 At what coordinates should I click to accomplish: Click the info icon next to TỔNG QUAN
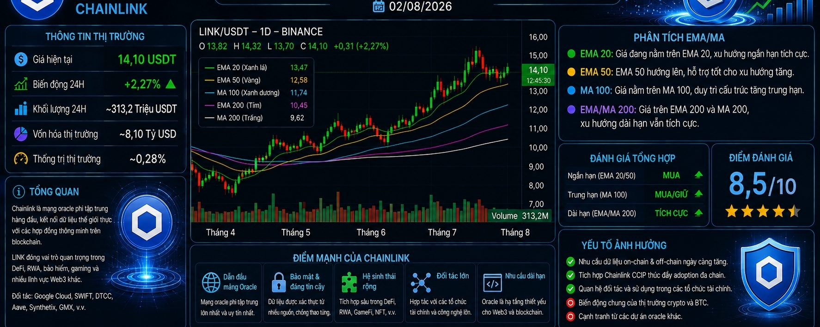(18, 191)
